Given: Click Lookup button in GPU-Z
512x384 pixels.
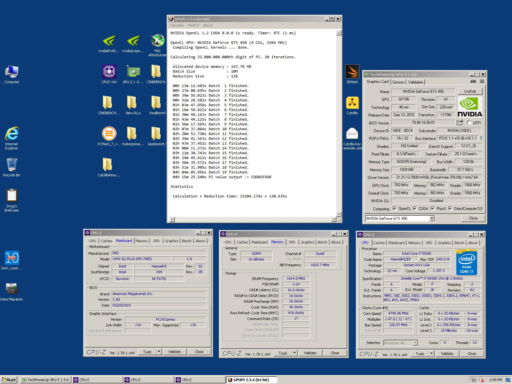Looking at the screenshot, I should click(470, 91).
